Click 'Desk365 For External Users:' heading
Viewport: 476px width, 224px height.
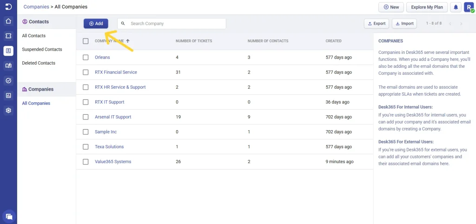406,142
